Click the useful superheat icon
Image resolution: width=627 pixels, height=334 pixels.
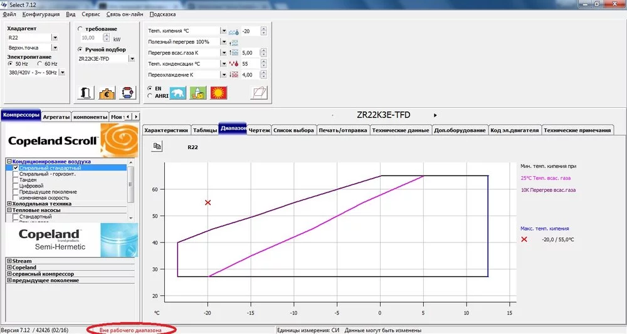[234, 42]
